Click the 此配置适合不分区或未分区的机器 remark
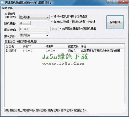129x117 pixels. point(100,51)
